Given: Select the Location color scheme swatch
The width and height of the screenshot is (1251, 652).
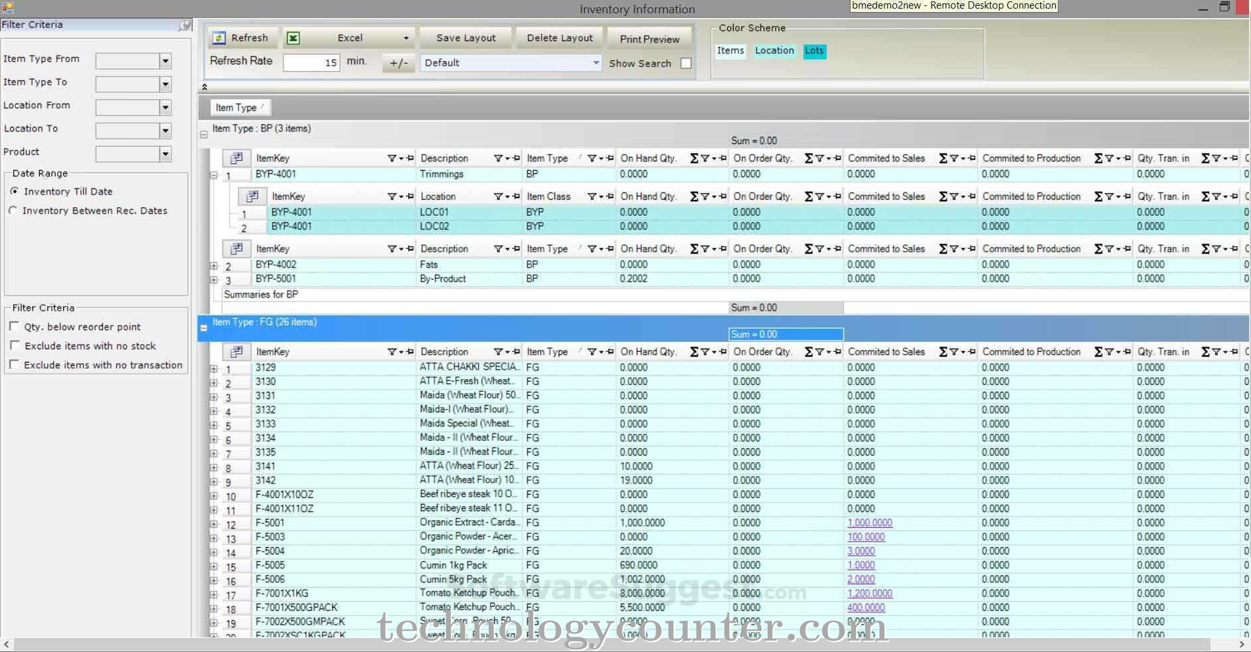Looking at the screenshot, I should pyautogui.click(x=774, y=50).
